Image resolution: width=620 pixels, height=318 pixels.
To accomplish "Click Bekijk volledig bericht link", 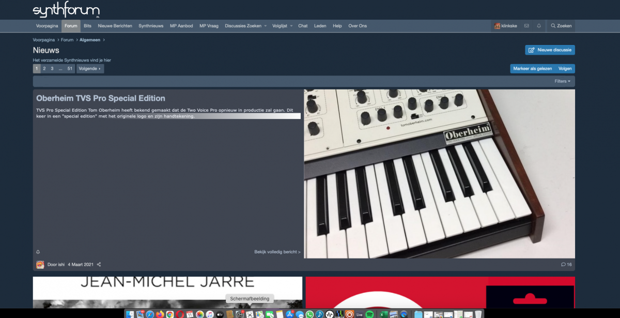I will click(277, 252).
